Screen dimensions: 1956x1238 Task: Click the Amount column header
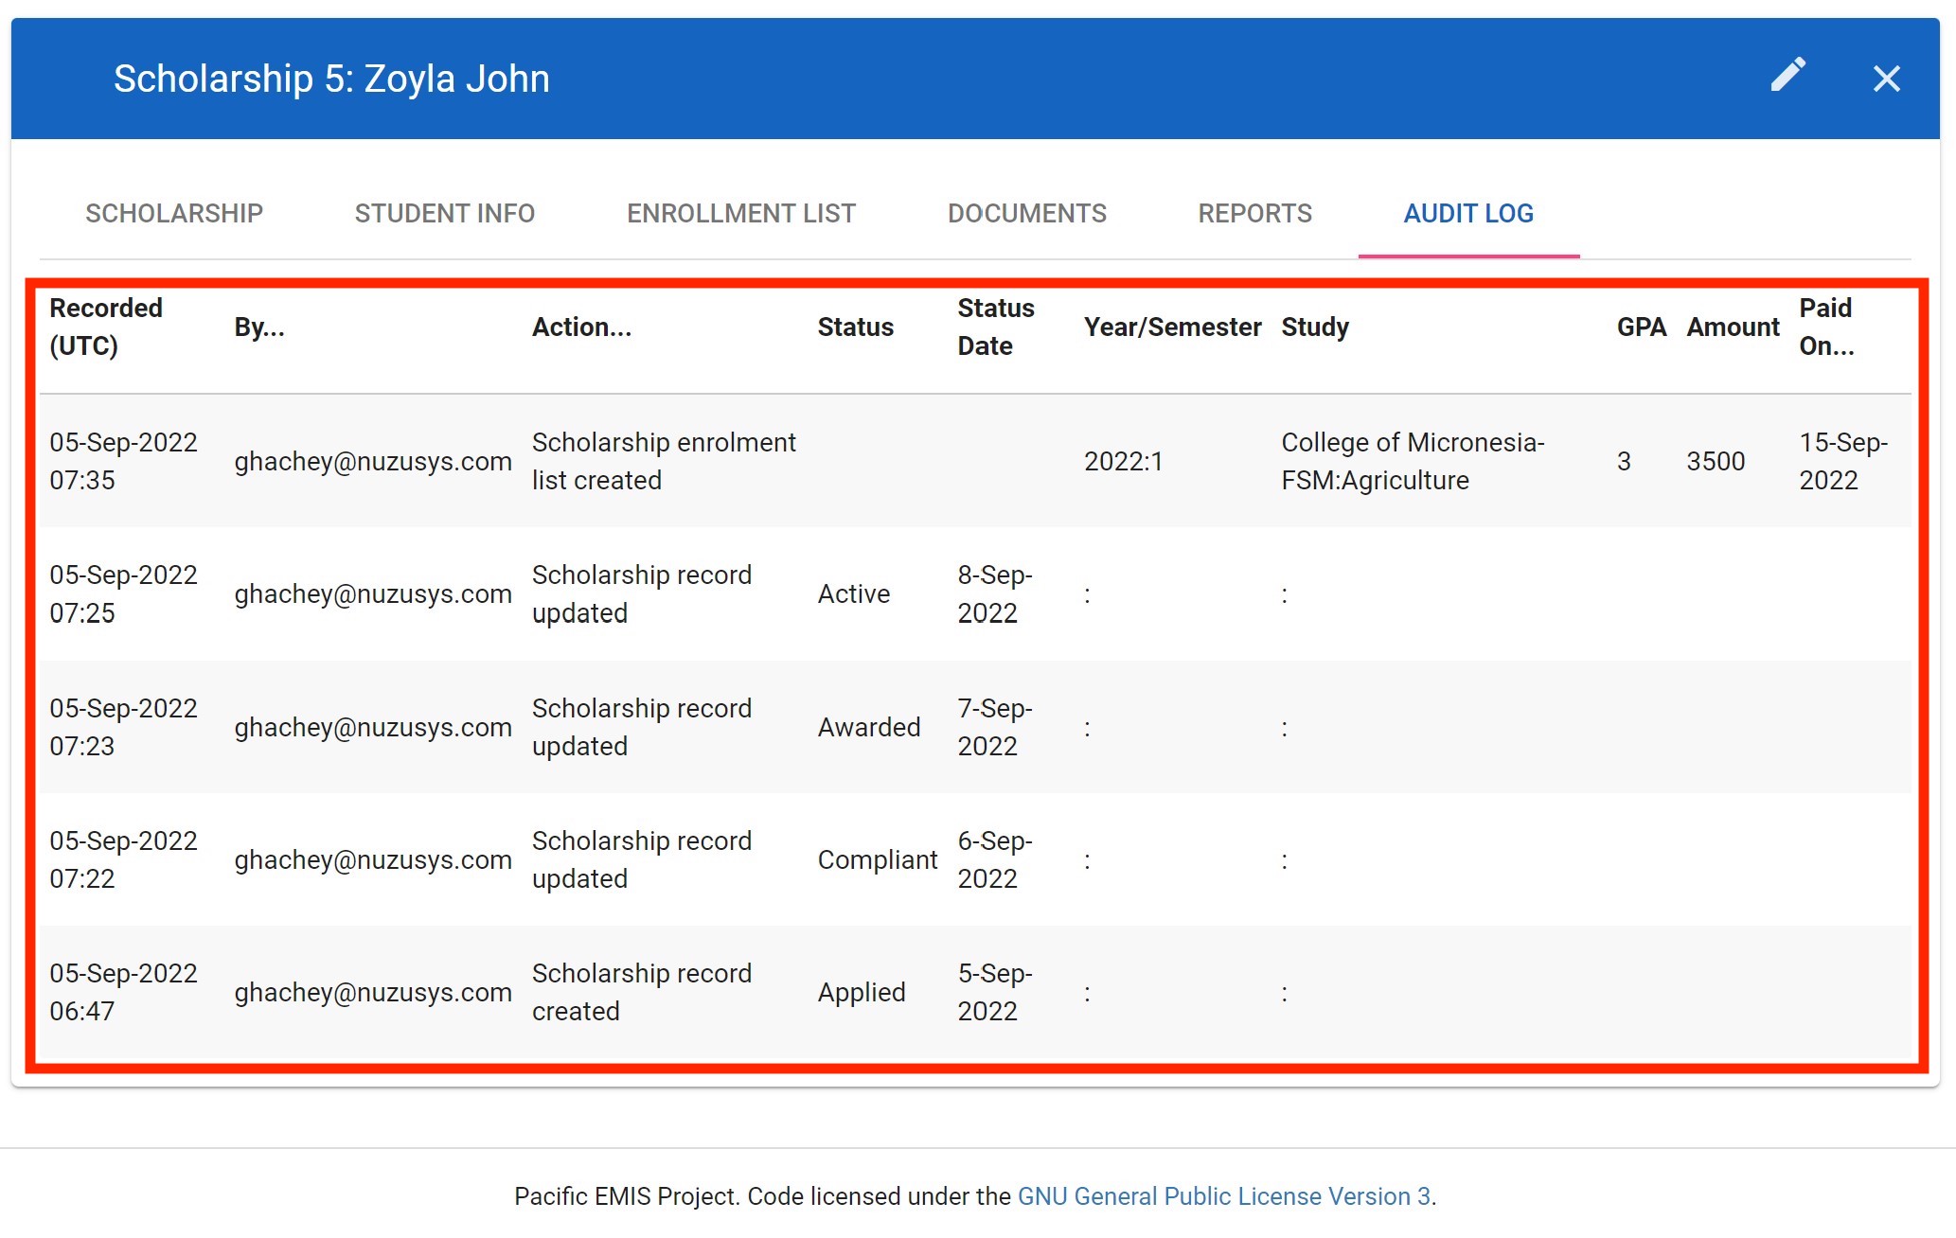coord(1733,327)
